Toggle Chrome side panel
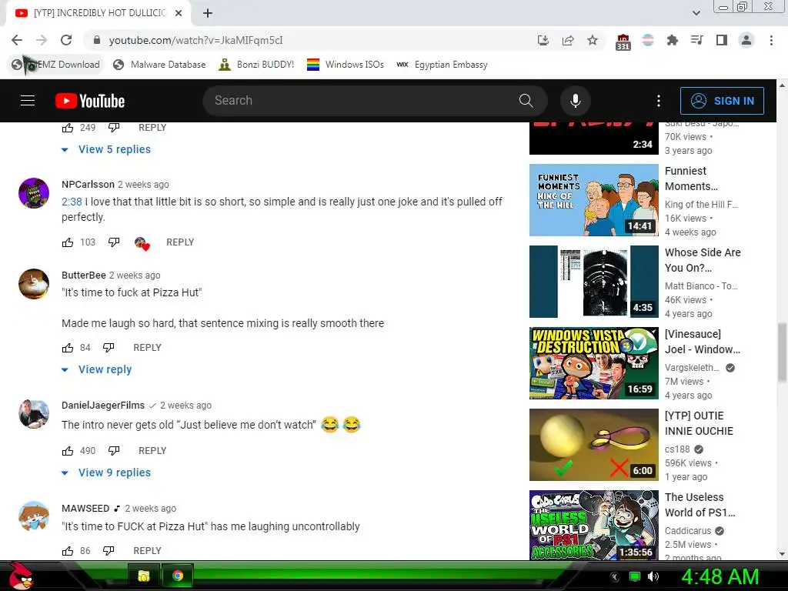The image size is (788, 591). (722, 40)
